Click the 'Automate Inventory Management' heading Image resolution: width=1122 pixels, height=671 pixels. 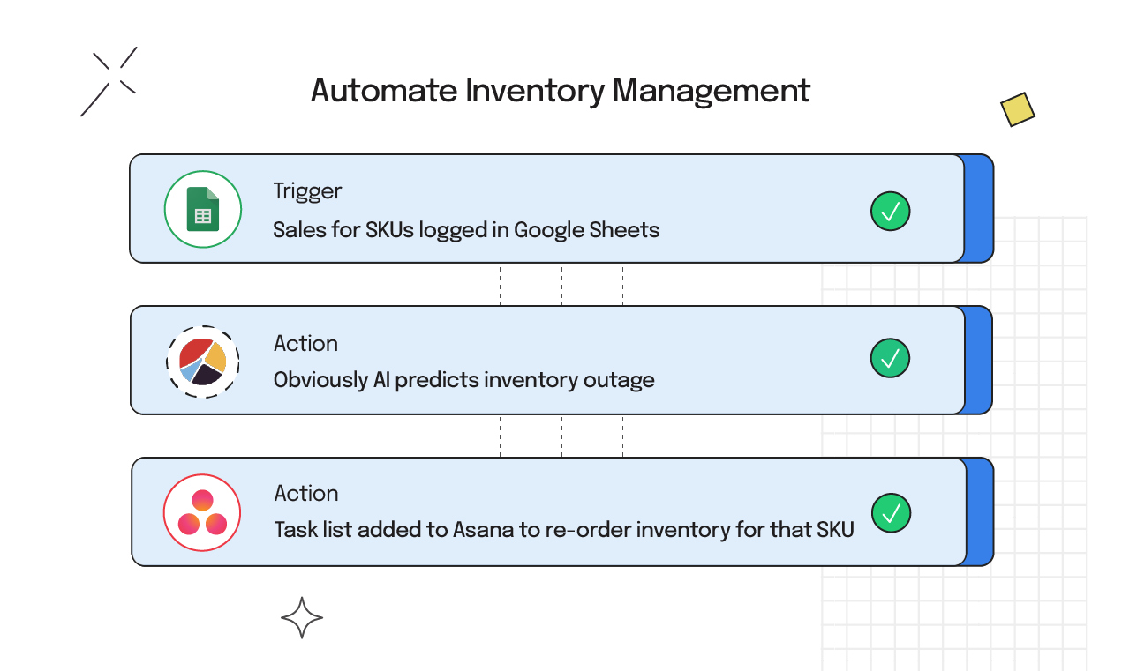[561, 91]
